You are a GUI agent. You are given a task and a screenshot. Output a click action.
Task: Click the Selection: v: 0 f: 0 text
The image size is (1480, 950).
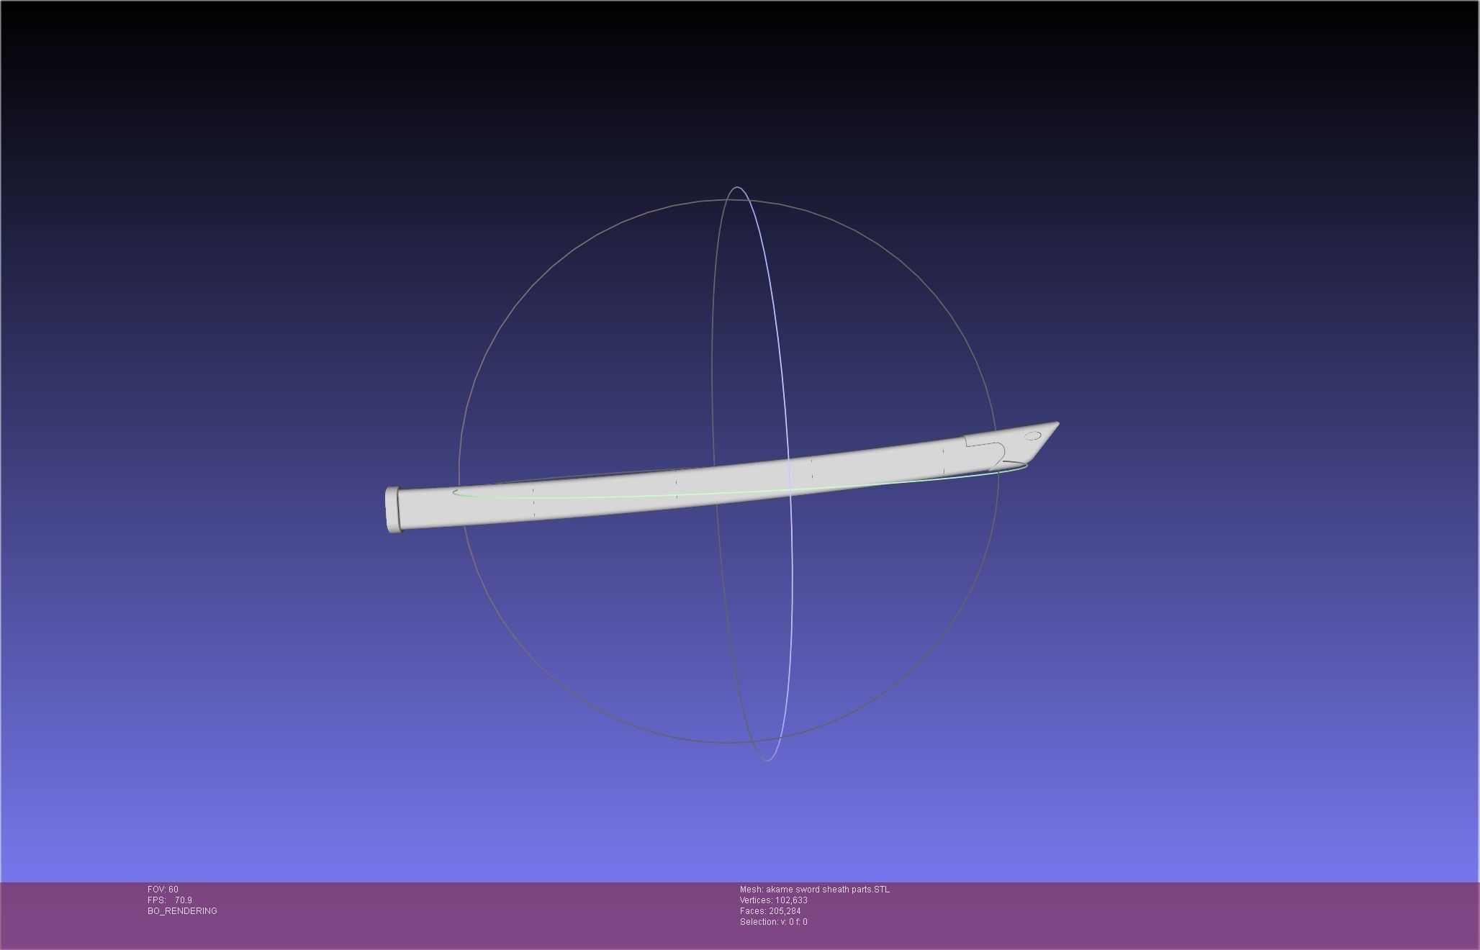point(773,922)
